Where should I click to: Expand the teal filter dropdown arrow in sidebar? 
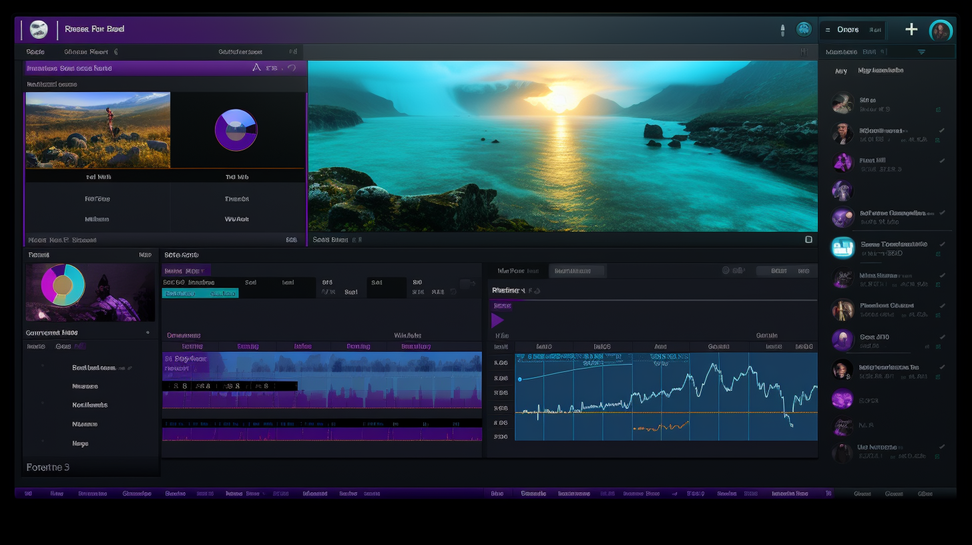[x=922, y=52]
